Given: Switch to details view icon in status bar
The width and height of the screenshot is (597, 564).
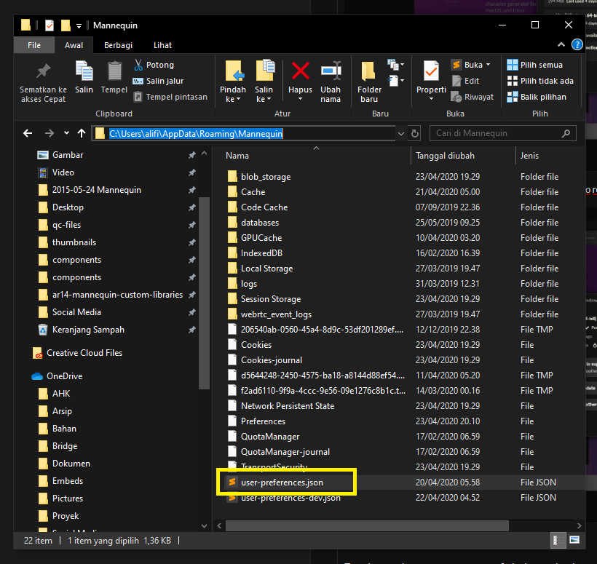Looking at the screenshot, I should (558, 541).
